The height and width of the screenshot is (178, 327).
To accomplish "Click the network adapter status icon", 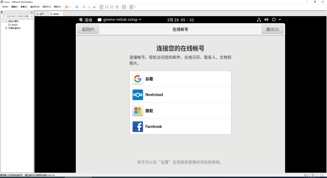I will [313, 175].
